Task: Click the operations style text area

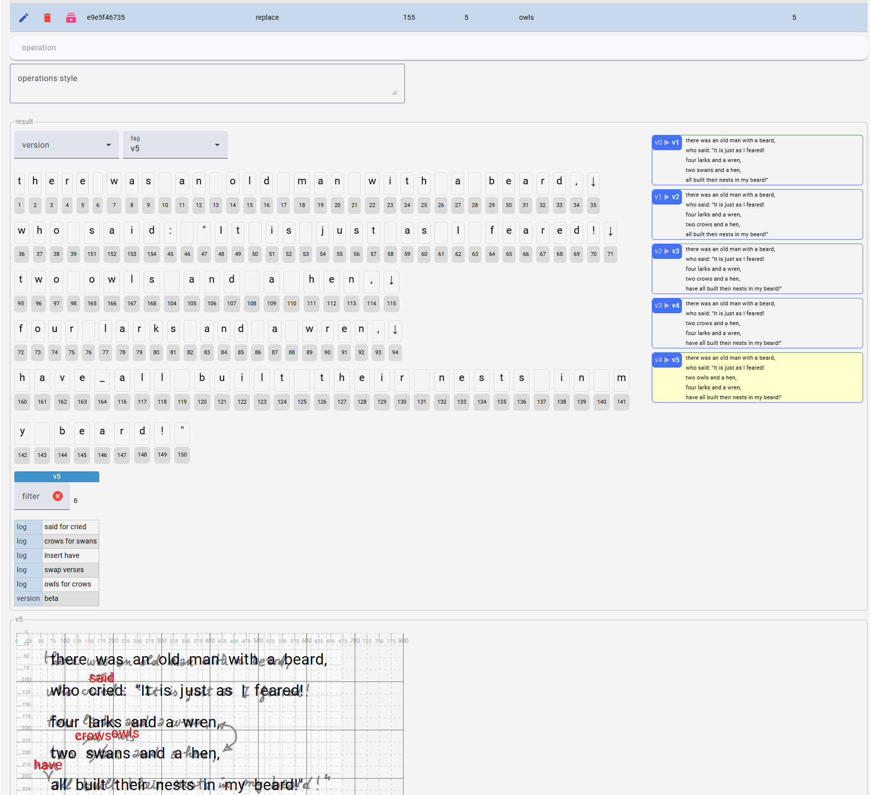Action: 207,83
